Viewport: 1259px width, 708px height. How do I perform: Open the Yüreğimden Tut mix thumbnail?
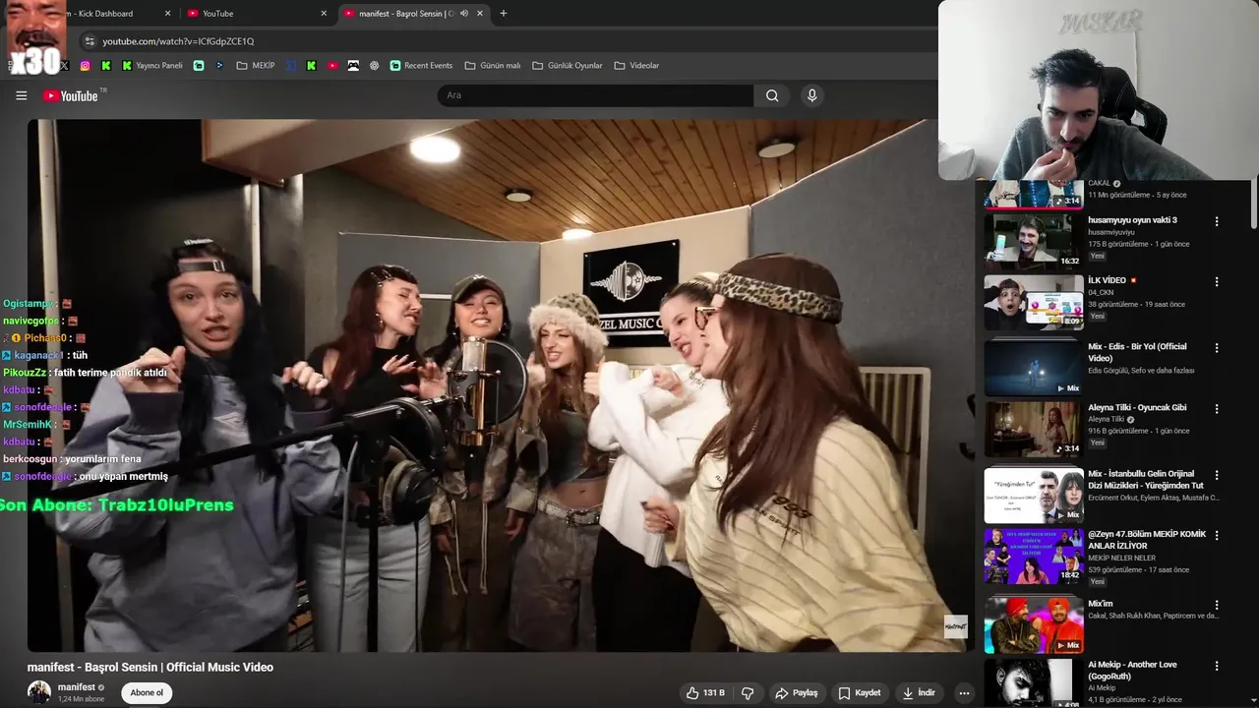pyautogui.click(x=1034, y=495)
